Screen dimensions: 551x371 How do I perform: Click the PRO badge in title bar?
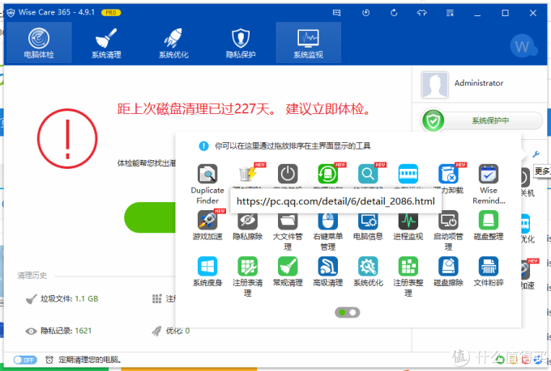[x=111, y=13]
